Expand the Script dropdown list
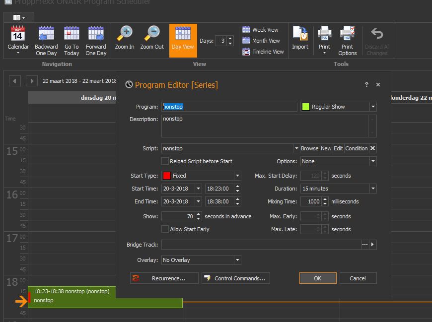The height and width of the screenshot is (322, 432). pos(296,148)
